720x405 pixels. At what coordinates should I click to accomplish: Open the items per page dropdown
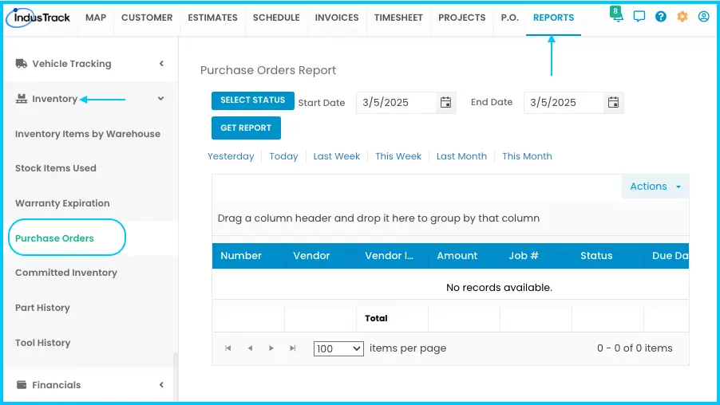click(338, 348)
